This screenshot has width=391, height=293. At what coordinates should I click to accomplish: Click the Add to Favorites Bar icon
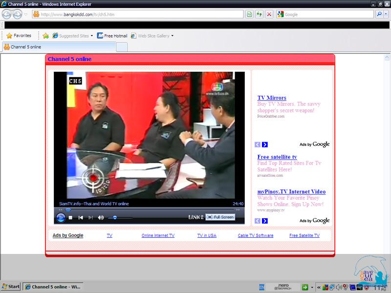point(45,36)
